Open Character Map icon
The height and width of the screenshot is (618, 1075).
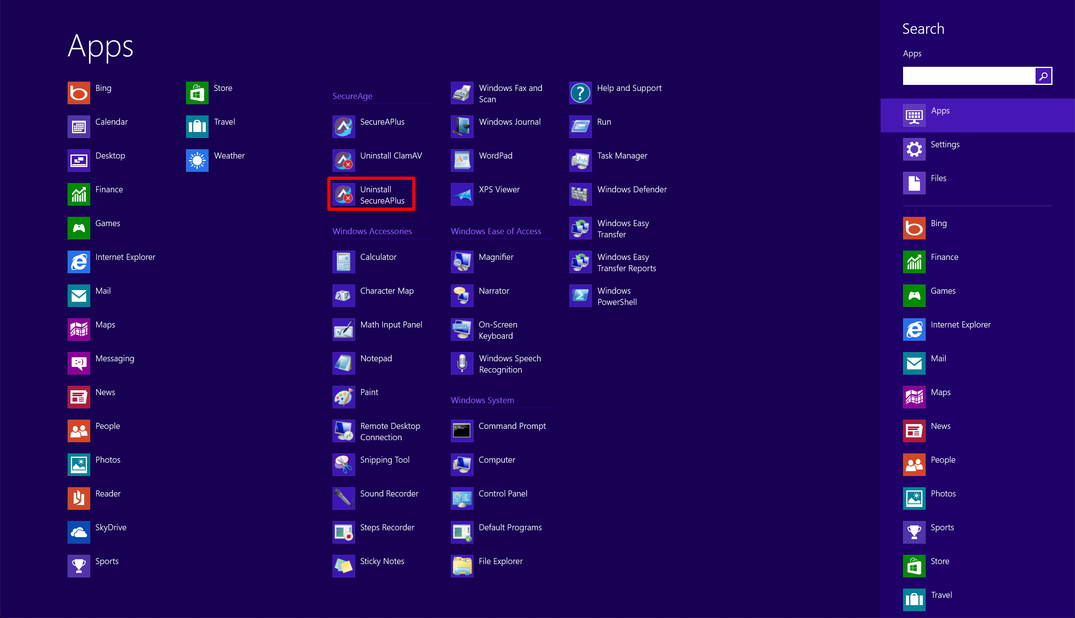[x=343, y=295]
